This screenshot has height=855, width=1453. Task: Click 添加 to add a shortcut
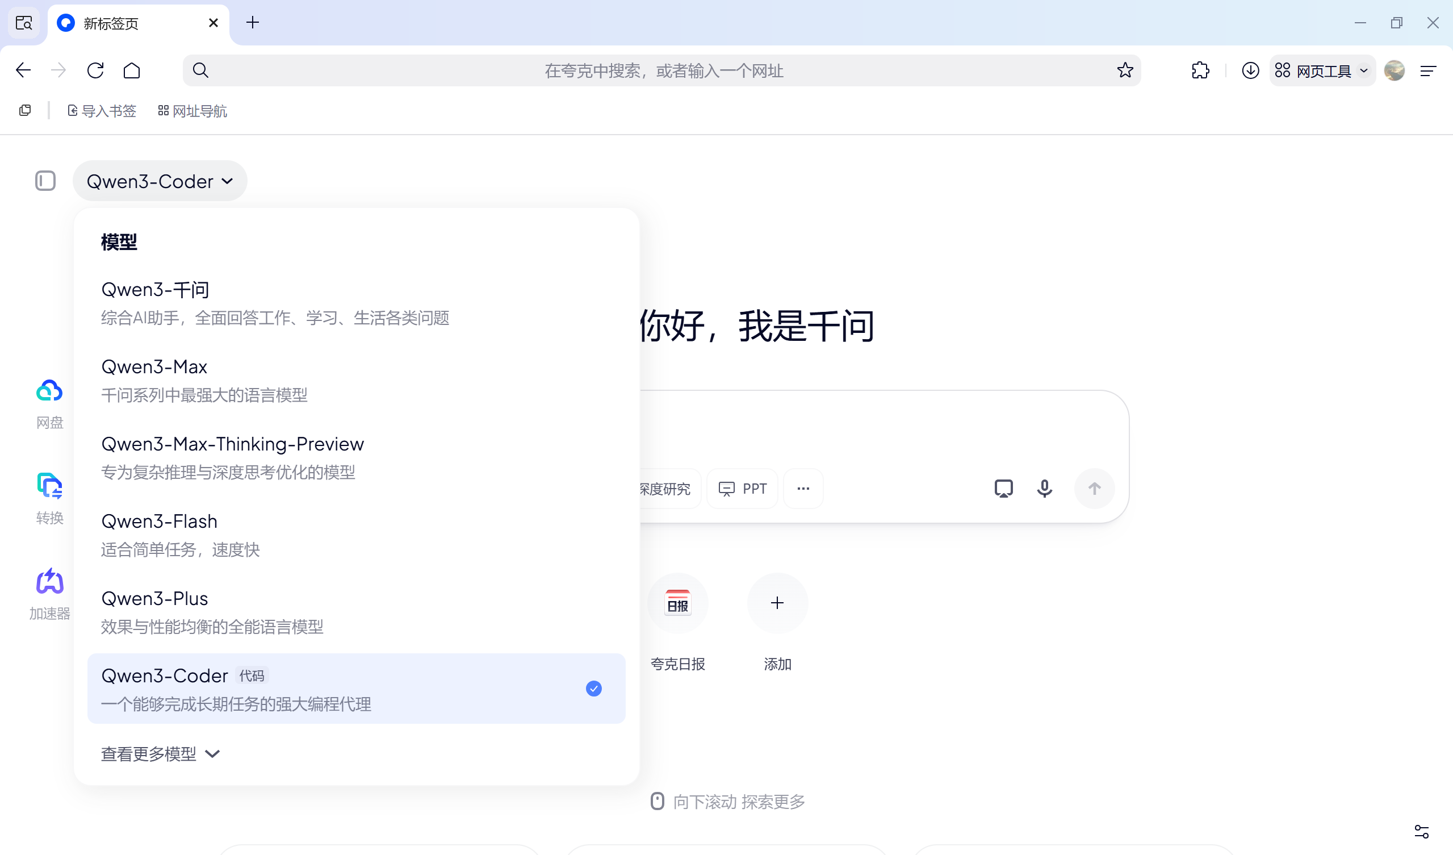pos(777,603)
